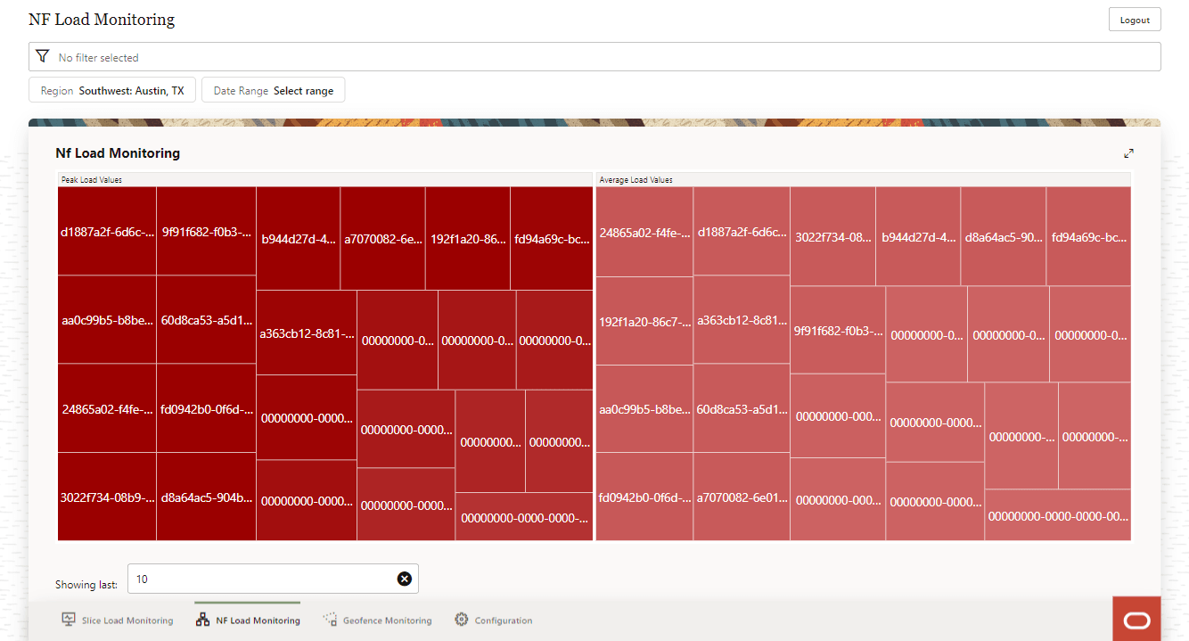This screenshot has height=641, width=1189.
Task: Click the red Oracle logo button
Action: tap(1136, 619)
